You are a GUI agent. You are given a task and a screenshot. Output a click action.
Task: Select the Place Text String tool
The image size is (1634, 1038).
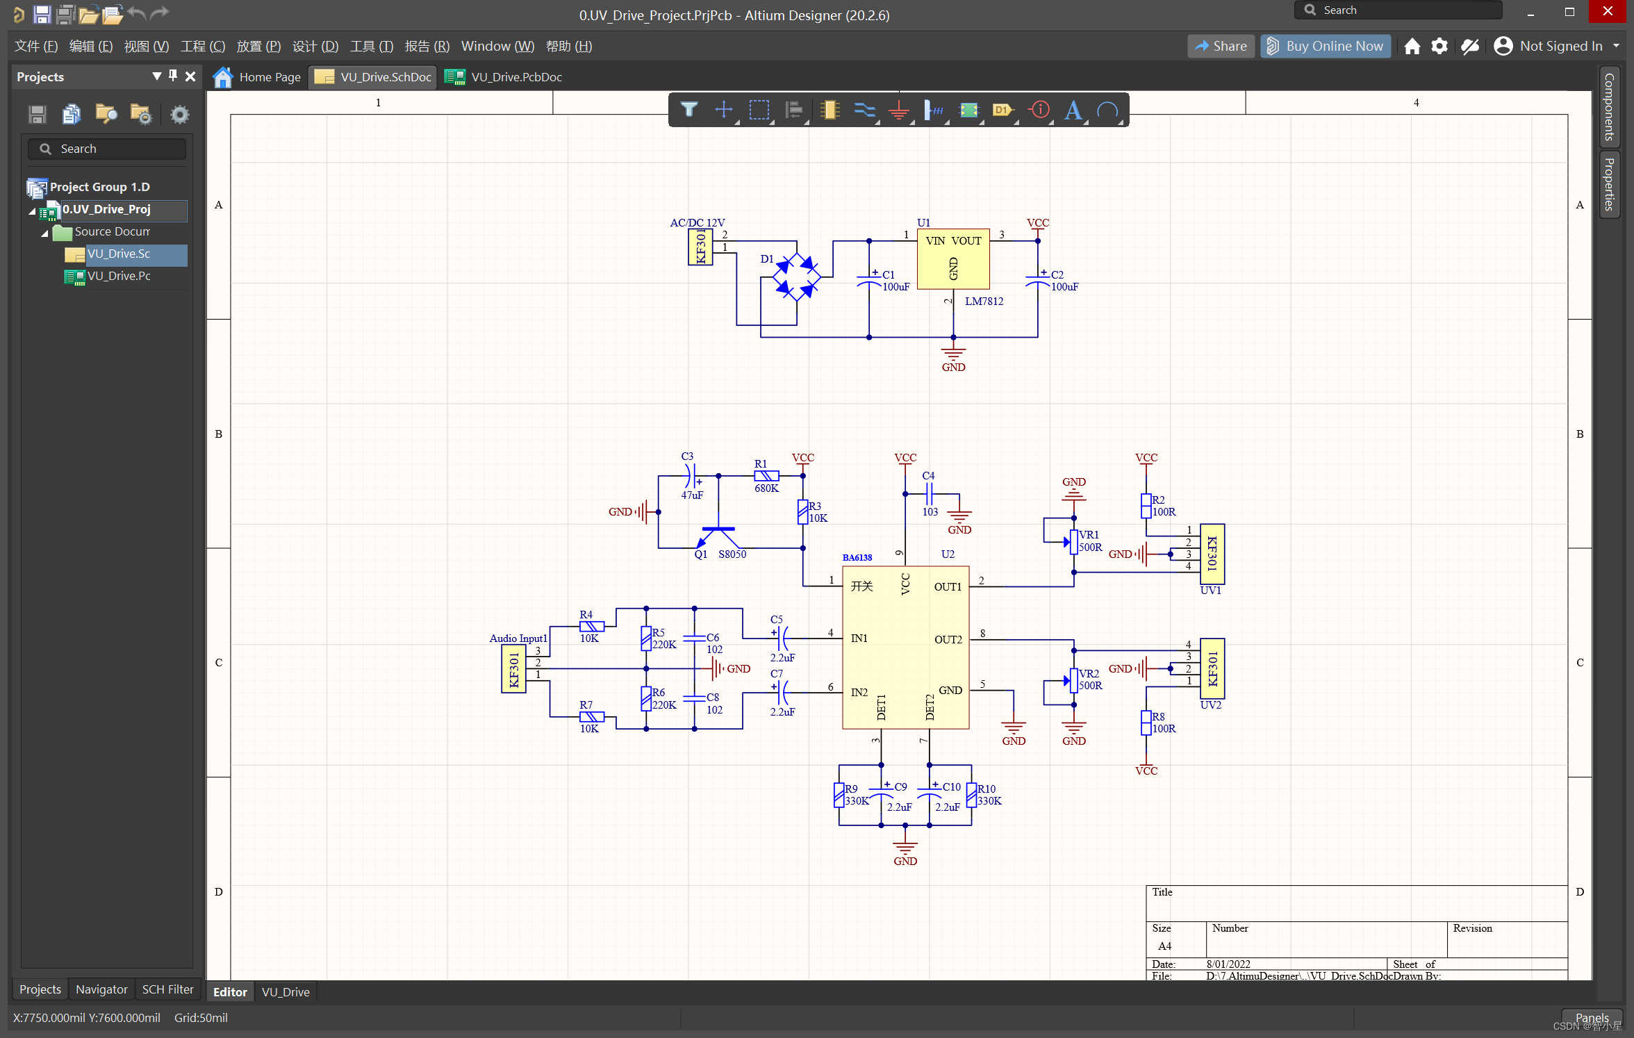pyautogui.click(x=1073, y=110)
